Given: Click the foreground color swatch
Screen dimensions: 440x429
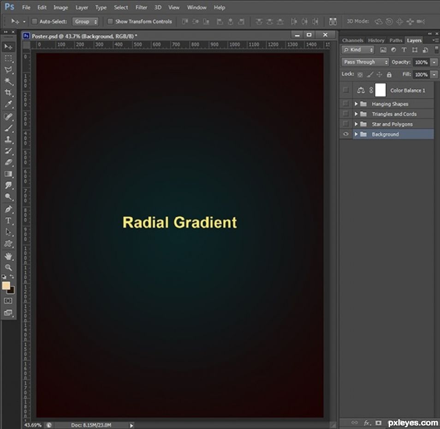Looking at the screenshot, I should (x=6, y=286).
